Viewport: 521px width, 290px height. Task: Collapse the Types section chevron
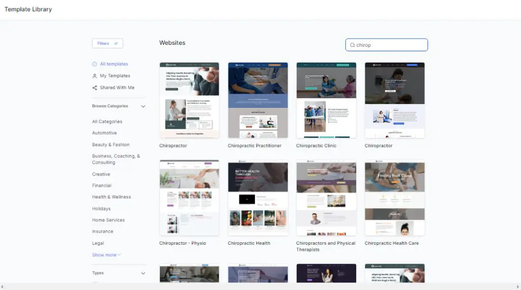point(143,273)
